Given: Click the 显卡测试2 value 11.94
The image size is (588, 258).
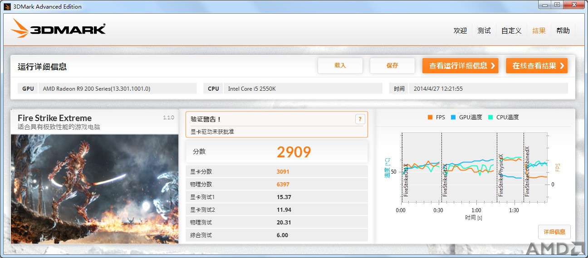Looking at the screenshot, I should [284, 209].
